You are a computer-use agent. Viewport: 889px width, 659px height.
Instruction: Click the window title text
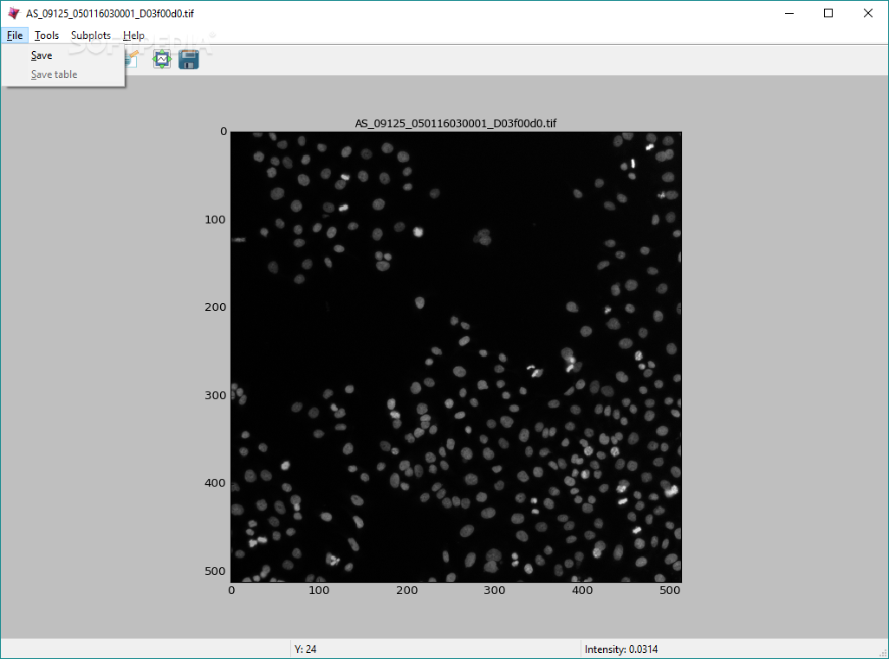[x=110, y=13]
